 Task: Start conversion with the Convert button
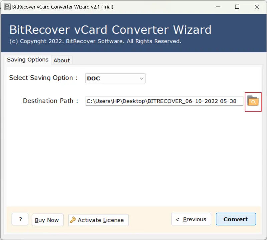pos(236,219)
